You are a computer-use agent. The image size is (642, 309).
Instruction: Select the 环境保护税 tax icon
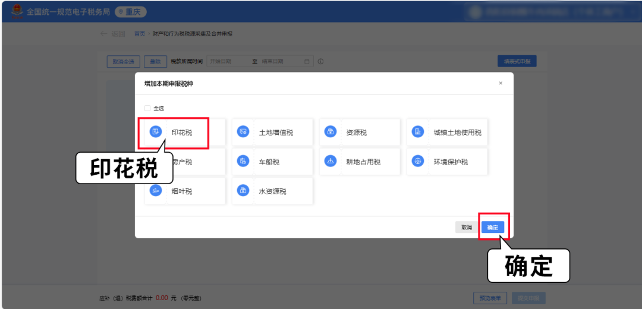pyautogui.click(x=417, y=161)
